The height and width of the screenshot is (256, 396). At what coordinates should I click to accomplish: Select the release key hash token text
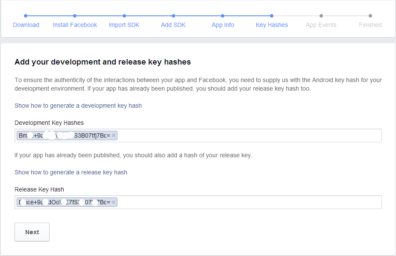point(65,202)
